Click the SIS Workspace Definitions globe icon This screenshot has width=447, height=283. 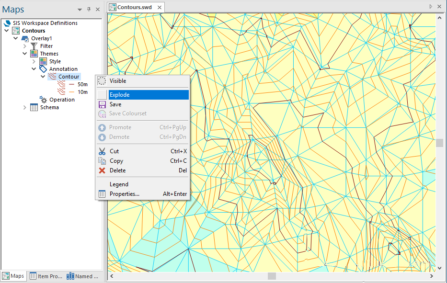[x=7, y=23]
